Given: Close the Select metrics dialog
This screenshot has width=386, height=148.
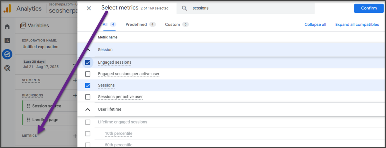Looking at the screenshot, I should coord(89,8).
